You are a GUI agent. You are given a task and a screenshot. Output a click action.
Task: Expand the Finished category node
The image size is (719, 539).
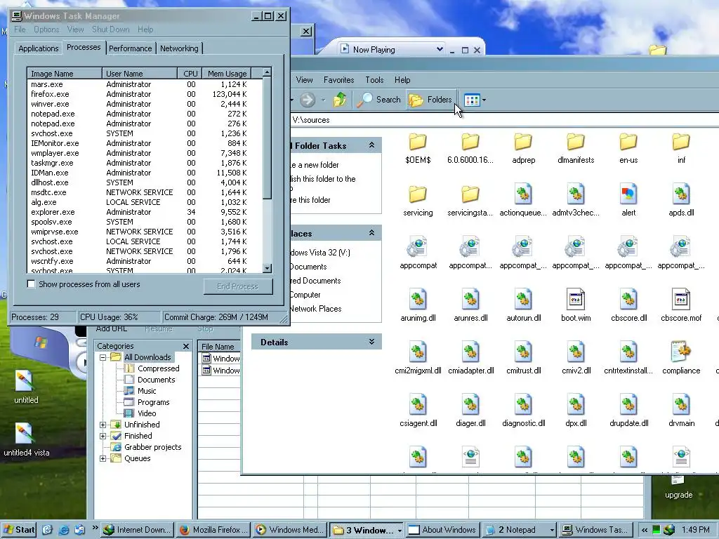click(x=103, y=436)
